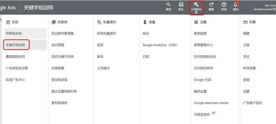The width and height of the screenshot is (276, 124).
Task: Open Bid Strategies (出价策略)
Action: [58, 45]
